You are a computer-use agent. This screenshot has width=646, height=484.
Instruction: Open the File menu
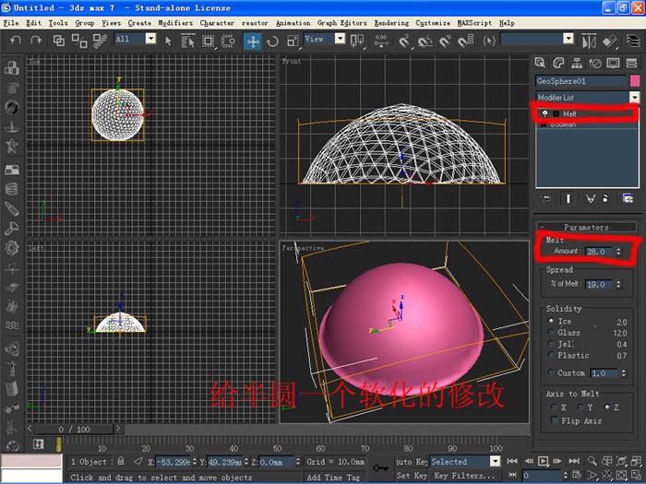pyautogui.click(x=11, y=23)
